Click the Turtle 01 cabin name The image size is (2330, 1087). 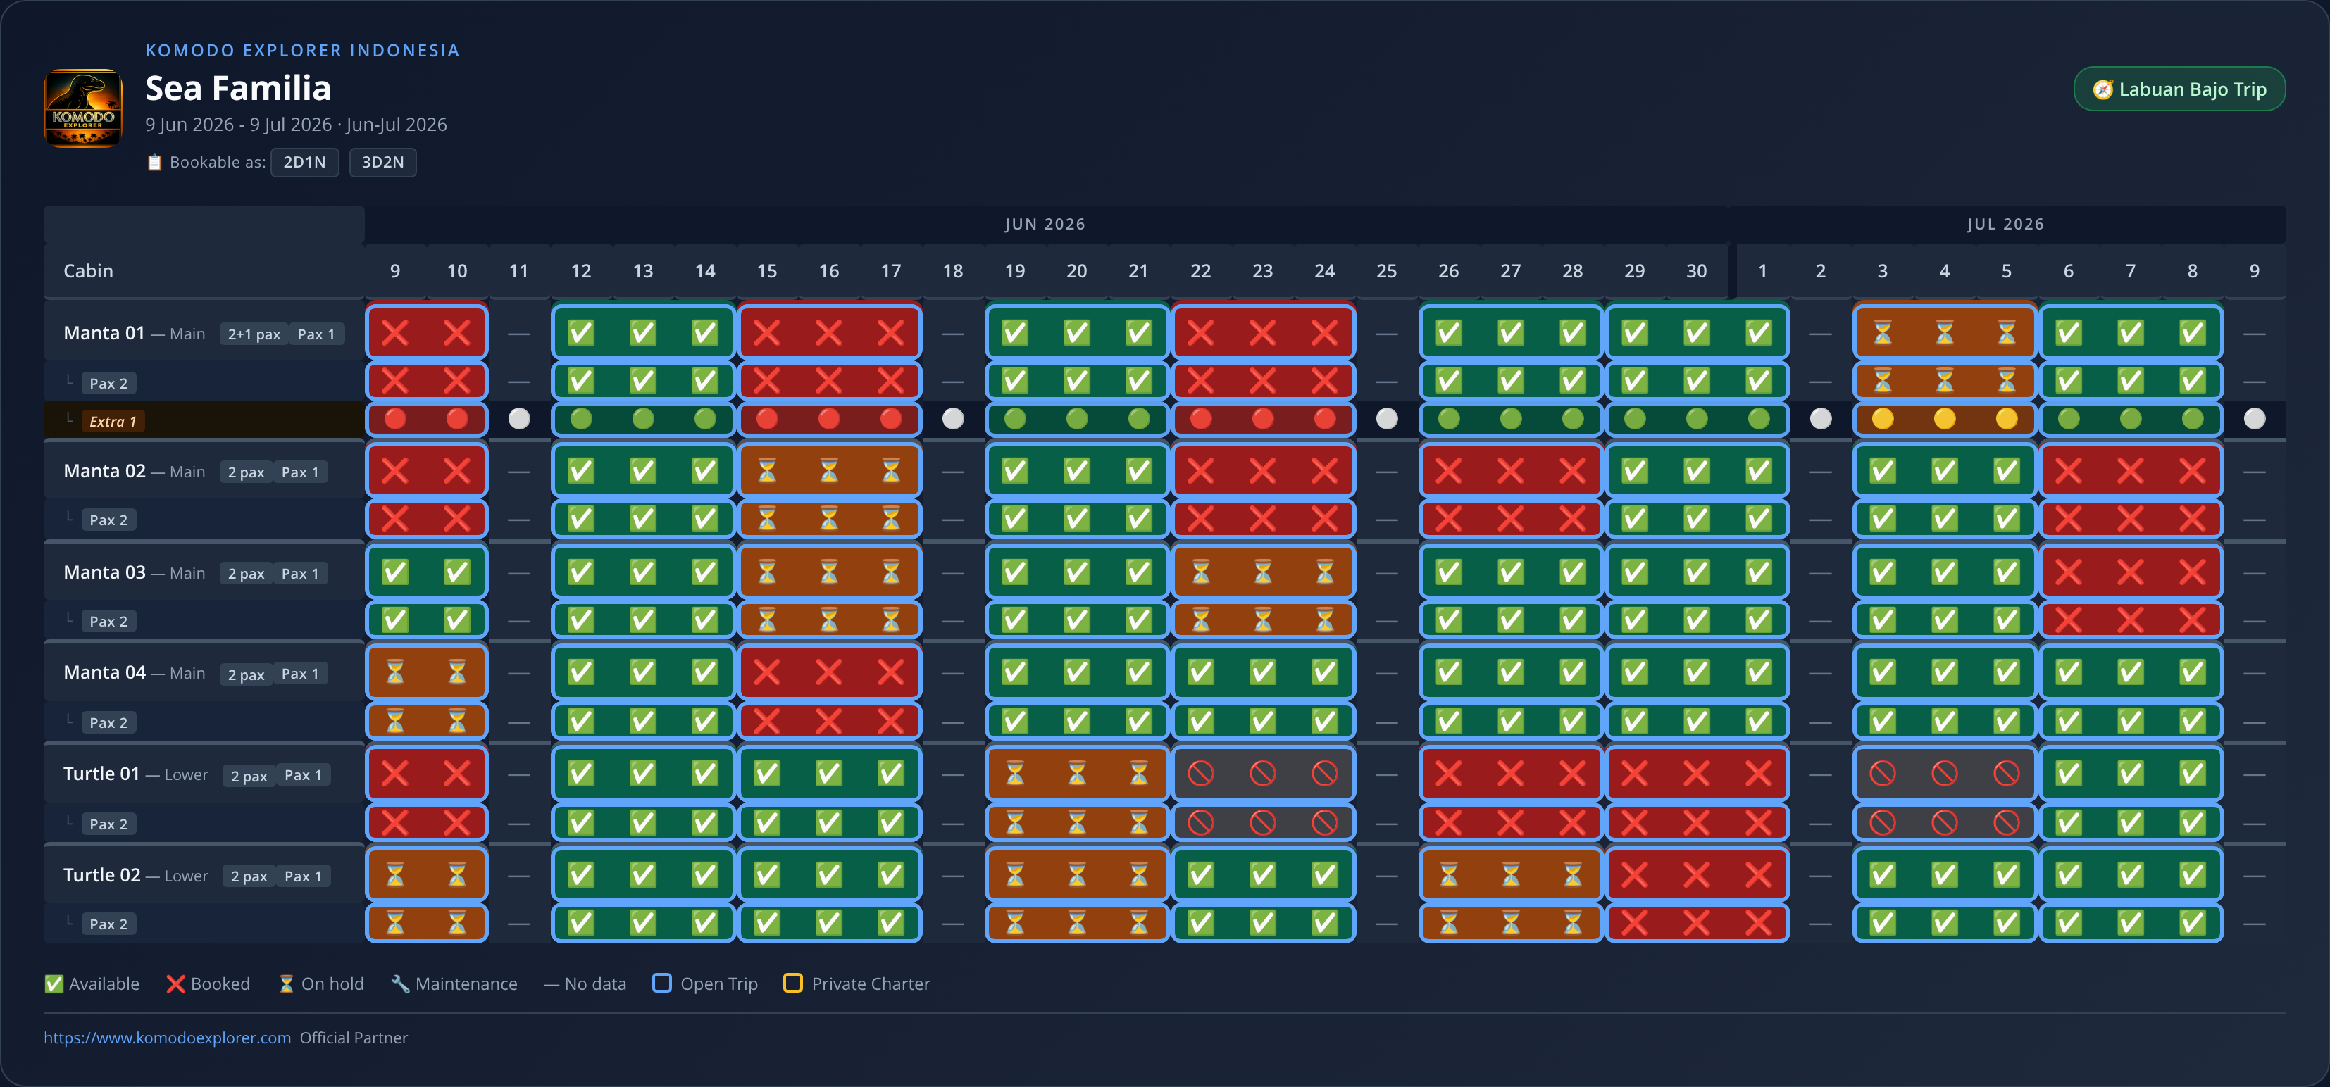pyautogui.click(x=101, y=773)
